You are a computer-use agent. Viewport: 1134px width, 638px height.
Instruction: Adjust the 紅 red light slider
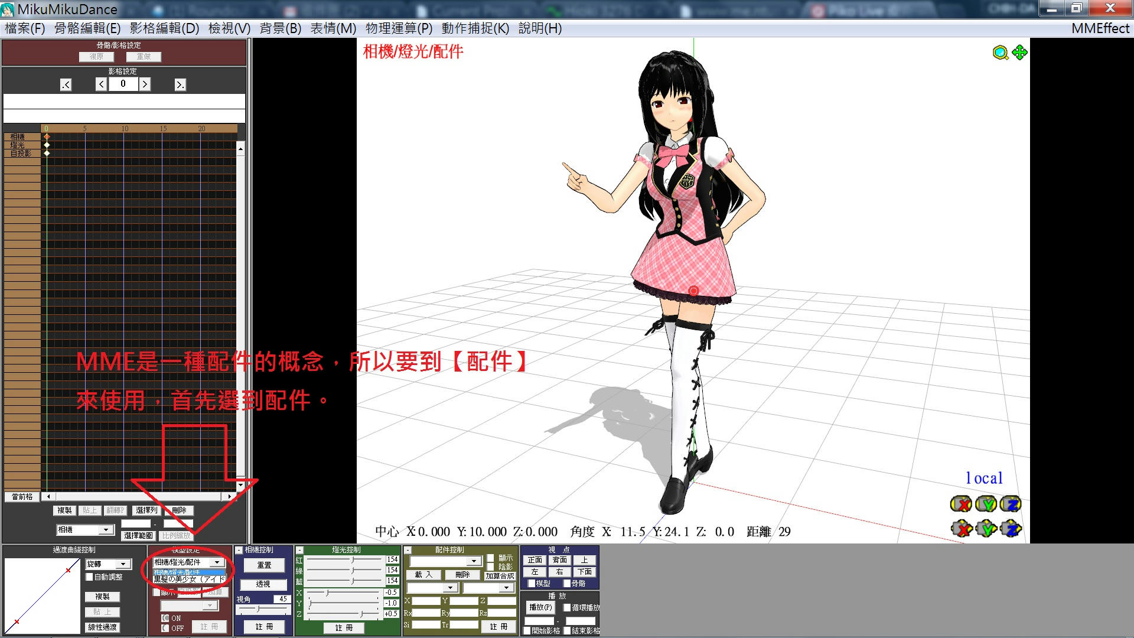point(344,559)
